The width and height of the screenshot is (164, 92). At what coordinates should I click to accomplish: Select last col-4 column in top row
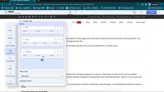tap(55, 31)
